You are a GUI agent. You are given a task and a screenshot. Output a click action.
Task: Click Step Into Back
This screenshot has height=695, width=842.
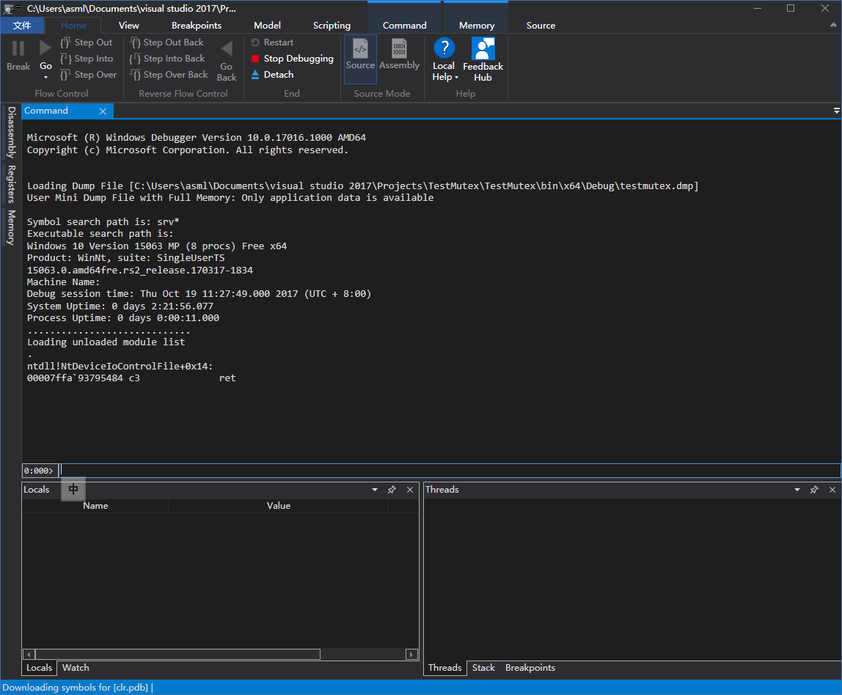pos(167,59)
